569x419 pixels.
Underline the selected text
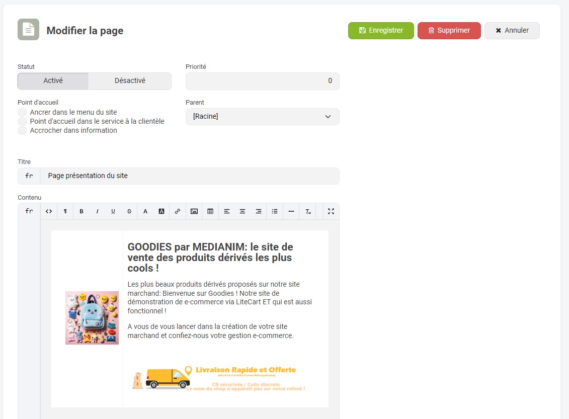coord(113,211)
